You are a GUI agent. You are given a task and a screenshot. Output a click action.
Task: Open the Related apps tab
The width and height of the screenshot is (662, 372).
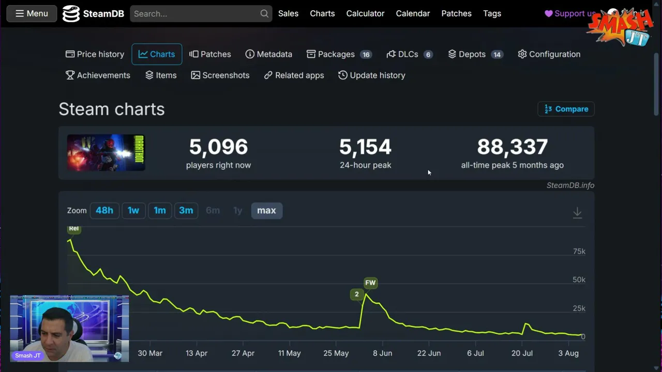pyautogui.click(x=294, y=75)
